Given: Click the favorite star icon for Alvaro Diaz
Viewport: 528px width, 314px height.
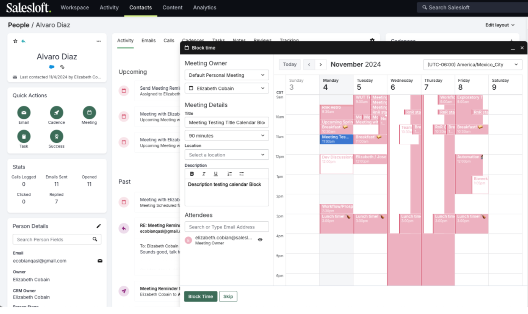Looking at the screenshot, I should pos(16,41).
